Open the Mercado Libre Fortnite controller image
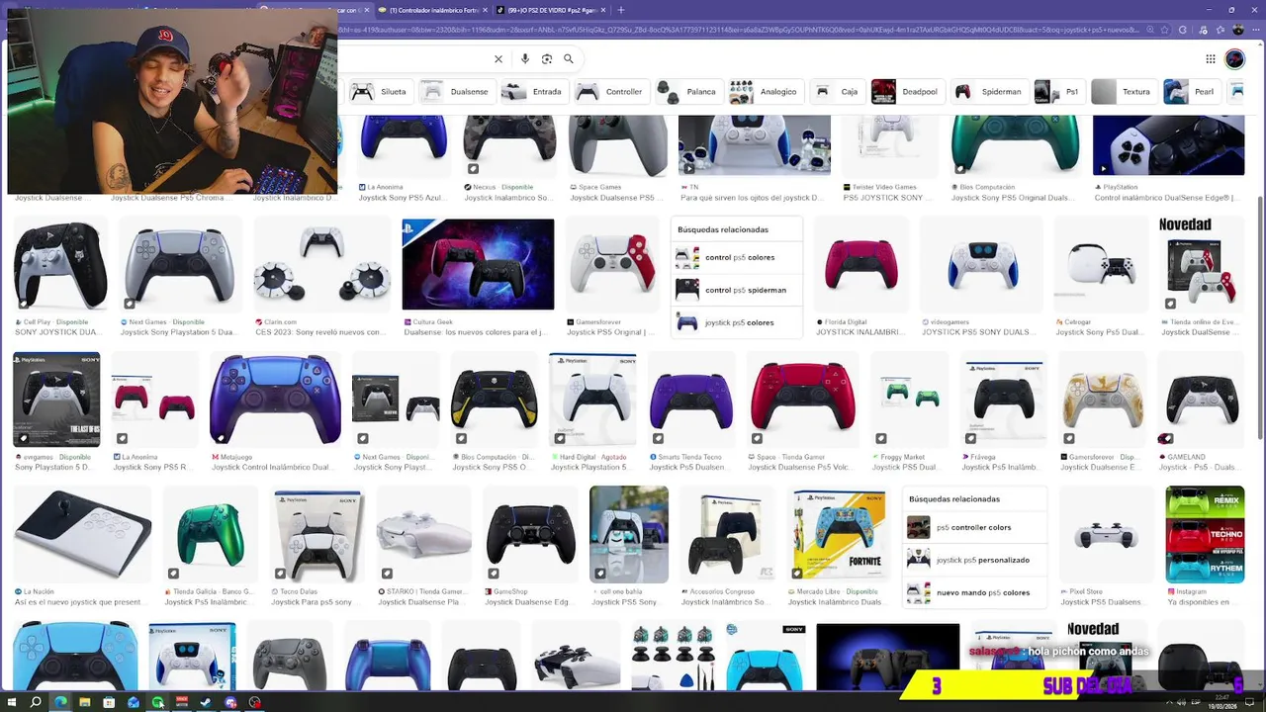 (838, 534)
